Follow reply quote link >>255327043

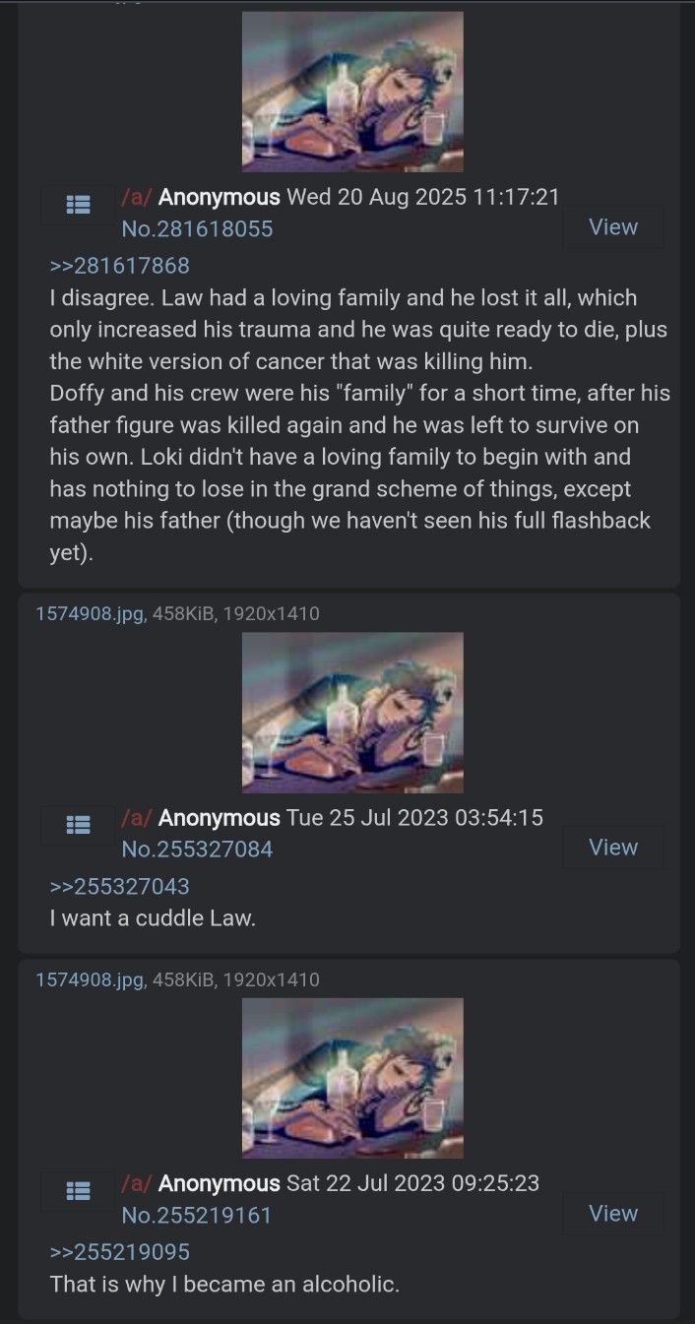119,887
